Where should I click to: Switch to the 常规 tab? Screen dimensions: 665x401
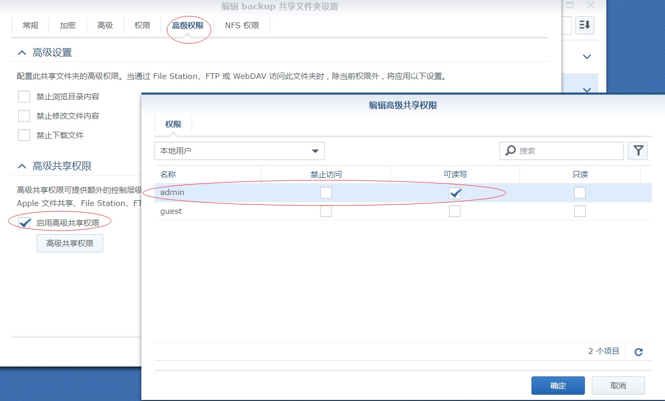pyautogui.click(x=30, y=25)
